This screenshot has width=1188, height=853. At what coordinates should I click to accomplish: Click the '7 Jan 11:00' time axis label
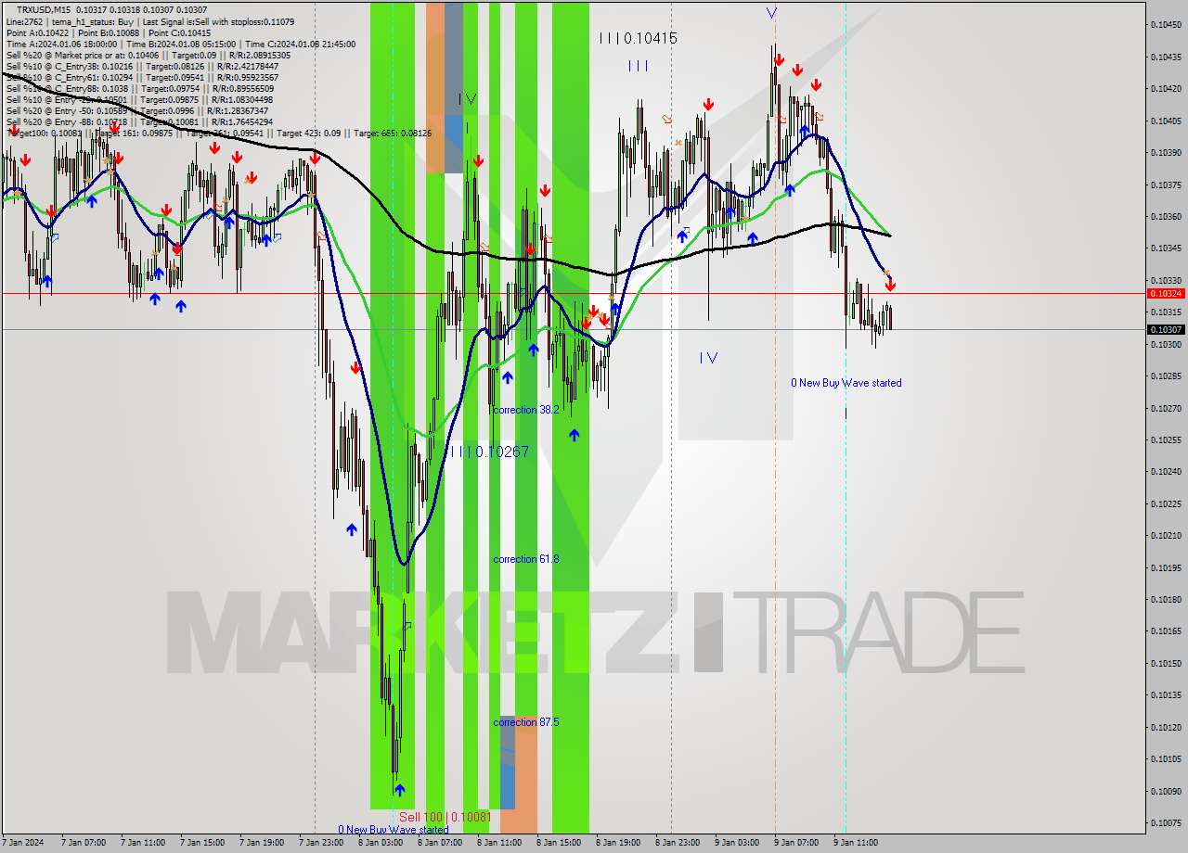[141, 843]
